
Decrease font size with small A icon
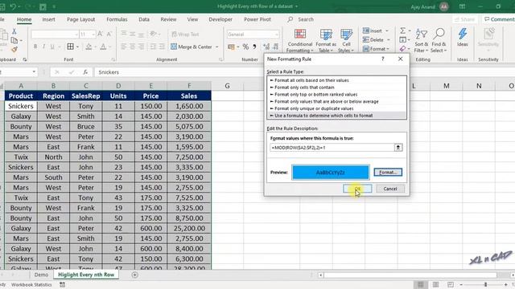click(x=109, y=34)
